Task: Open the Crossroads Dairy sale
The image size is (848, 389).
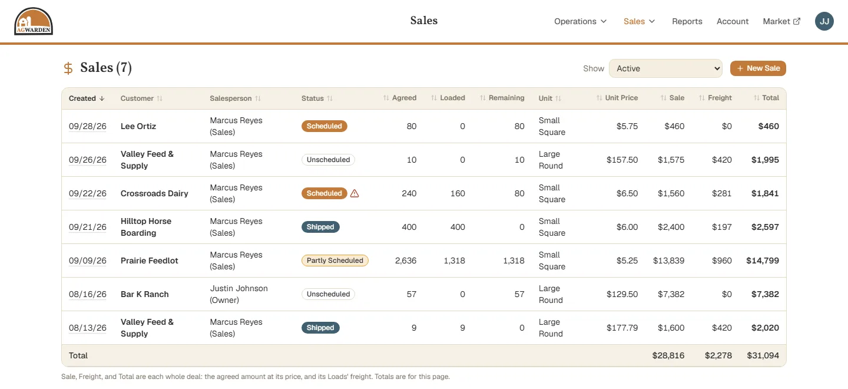Action: tap(154, 193)
